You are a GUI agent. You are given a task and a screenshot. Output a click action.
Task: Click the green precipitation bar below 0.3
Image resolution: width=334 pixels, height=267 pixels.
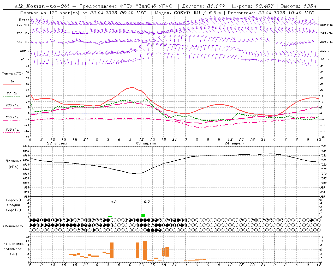(x=110, y=216)
